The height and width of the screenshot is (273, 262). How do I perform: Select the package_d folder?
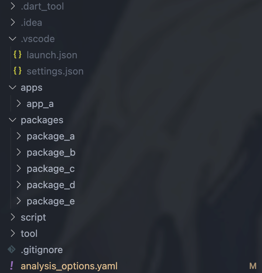click(51, 185)
